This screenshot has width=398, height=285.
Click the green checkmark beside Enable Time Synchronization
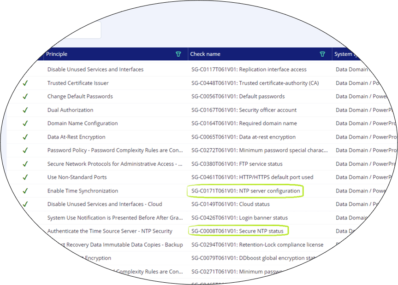[25, 190]
